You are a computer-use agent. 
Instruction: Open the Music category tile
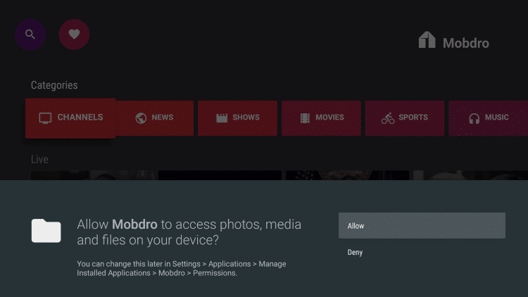pos(489,118)
